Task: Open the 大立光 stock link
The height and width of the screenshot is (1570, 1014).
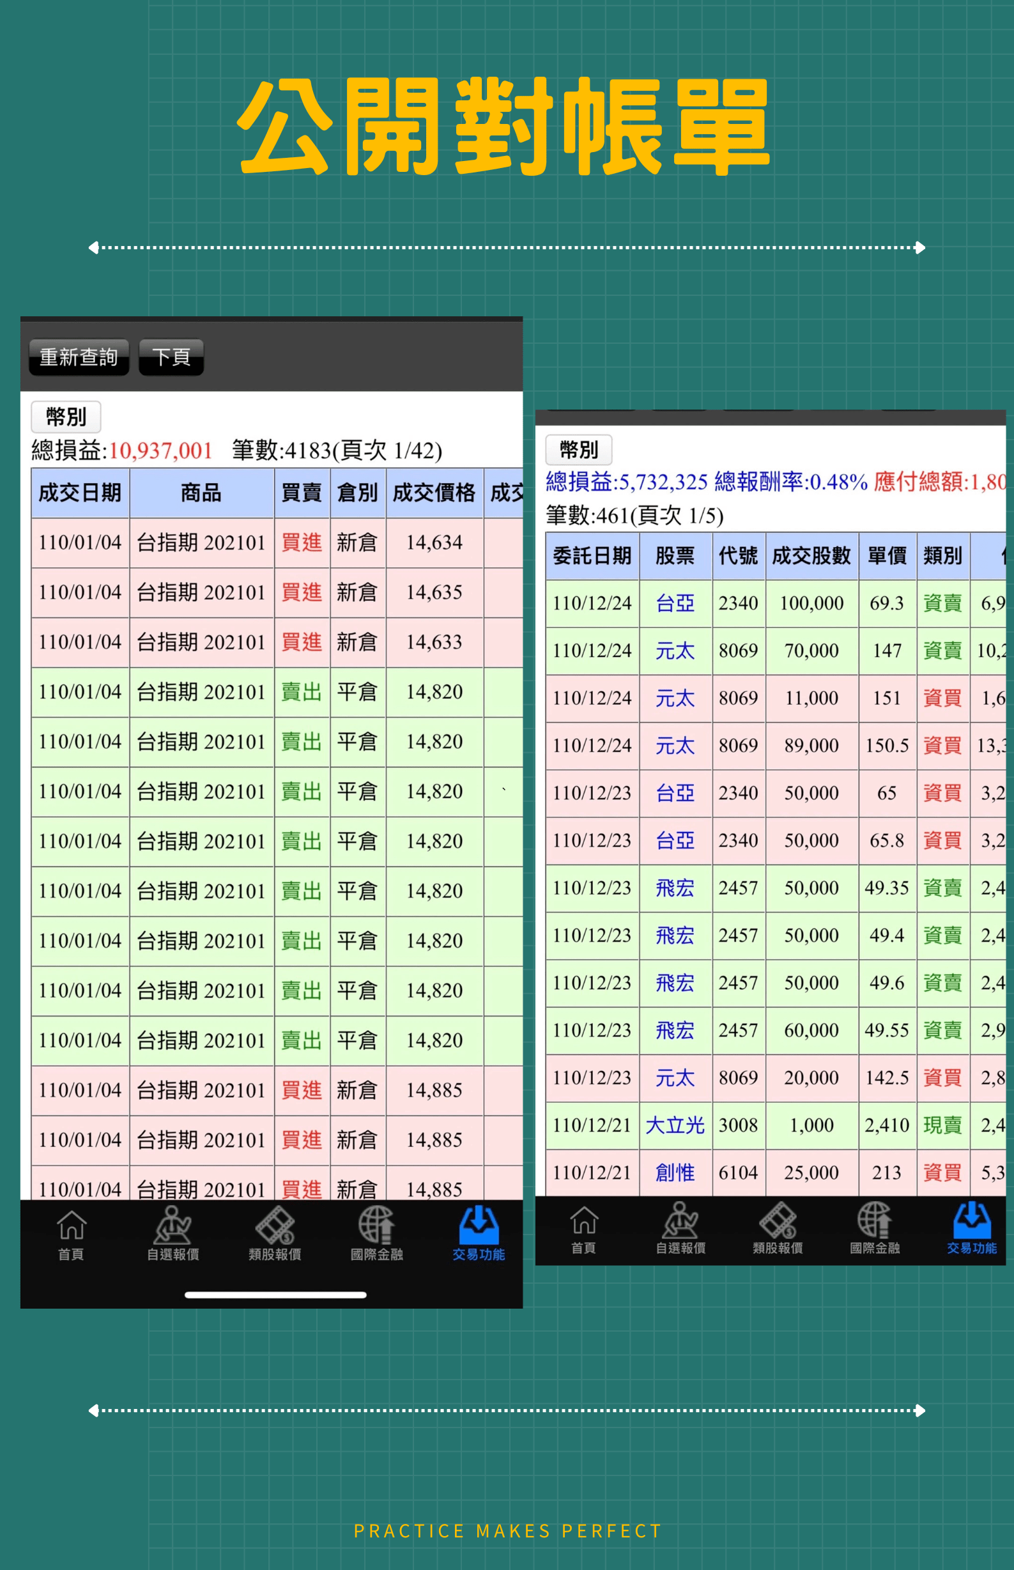Action: tap(675, 1125)
